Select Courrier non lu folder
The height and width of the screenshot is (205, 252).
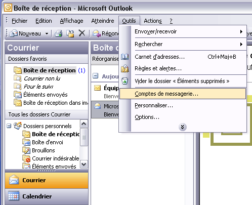point(42,78)
